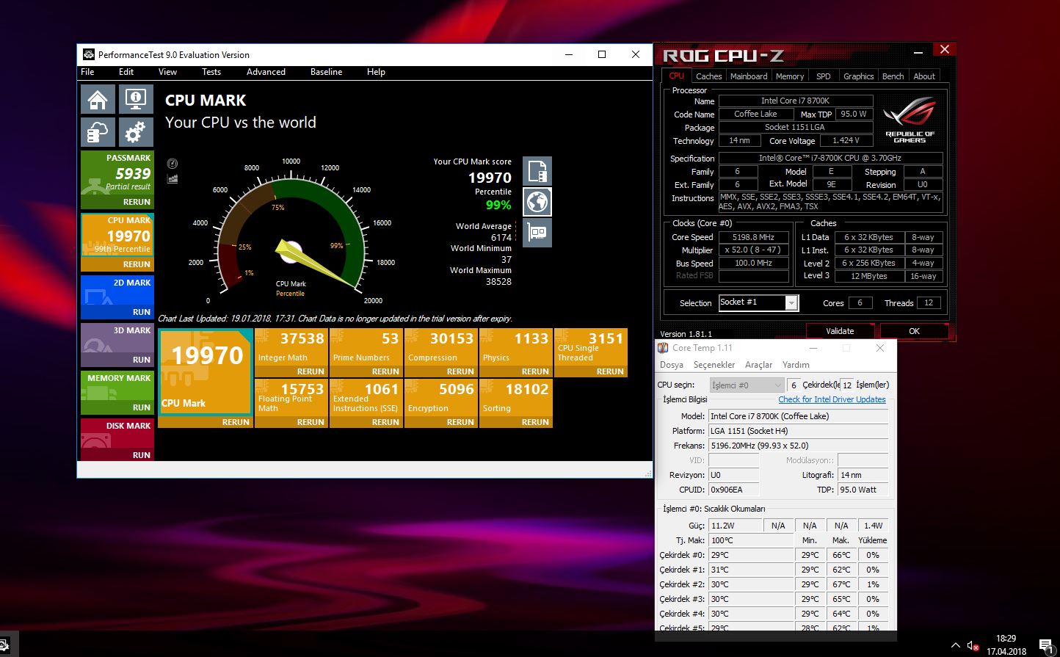Image resolution: width=1060 pixels, height=657 pixels.
Task: Switch to the Memory tab in CPU-Z
Action: coord(790,76)
